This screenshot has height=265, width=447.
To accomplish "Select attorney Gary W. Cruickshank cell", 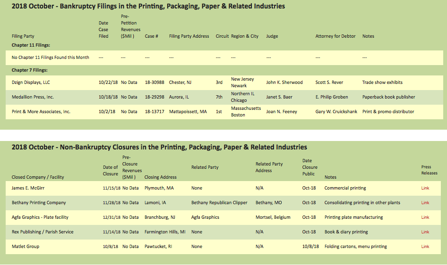I will click(336, 112).
